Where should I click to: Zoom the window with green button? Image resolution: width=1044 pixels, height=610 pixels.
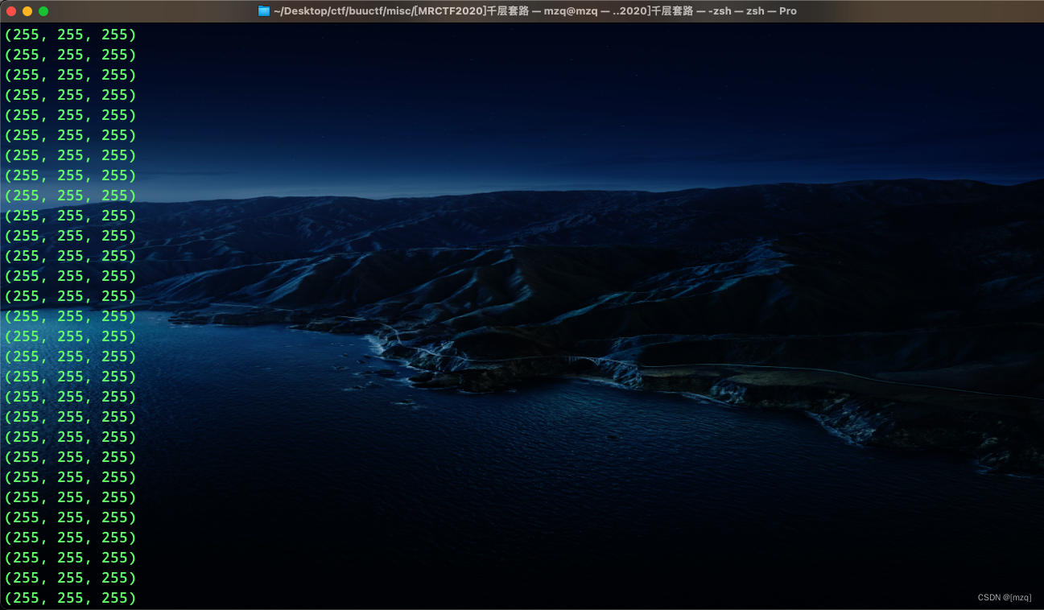click(x=43, y=11)
